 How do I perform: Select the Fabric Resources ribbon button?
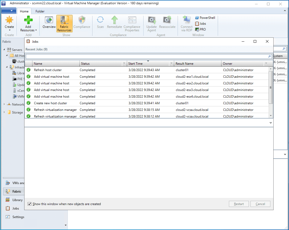[x=64, y=24]
